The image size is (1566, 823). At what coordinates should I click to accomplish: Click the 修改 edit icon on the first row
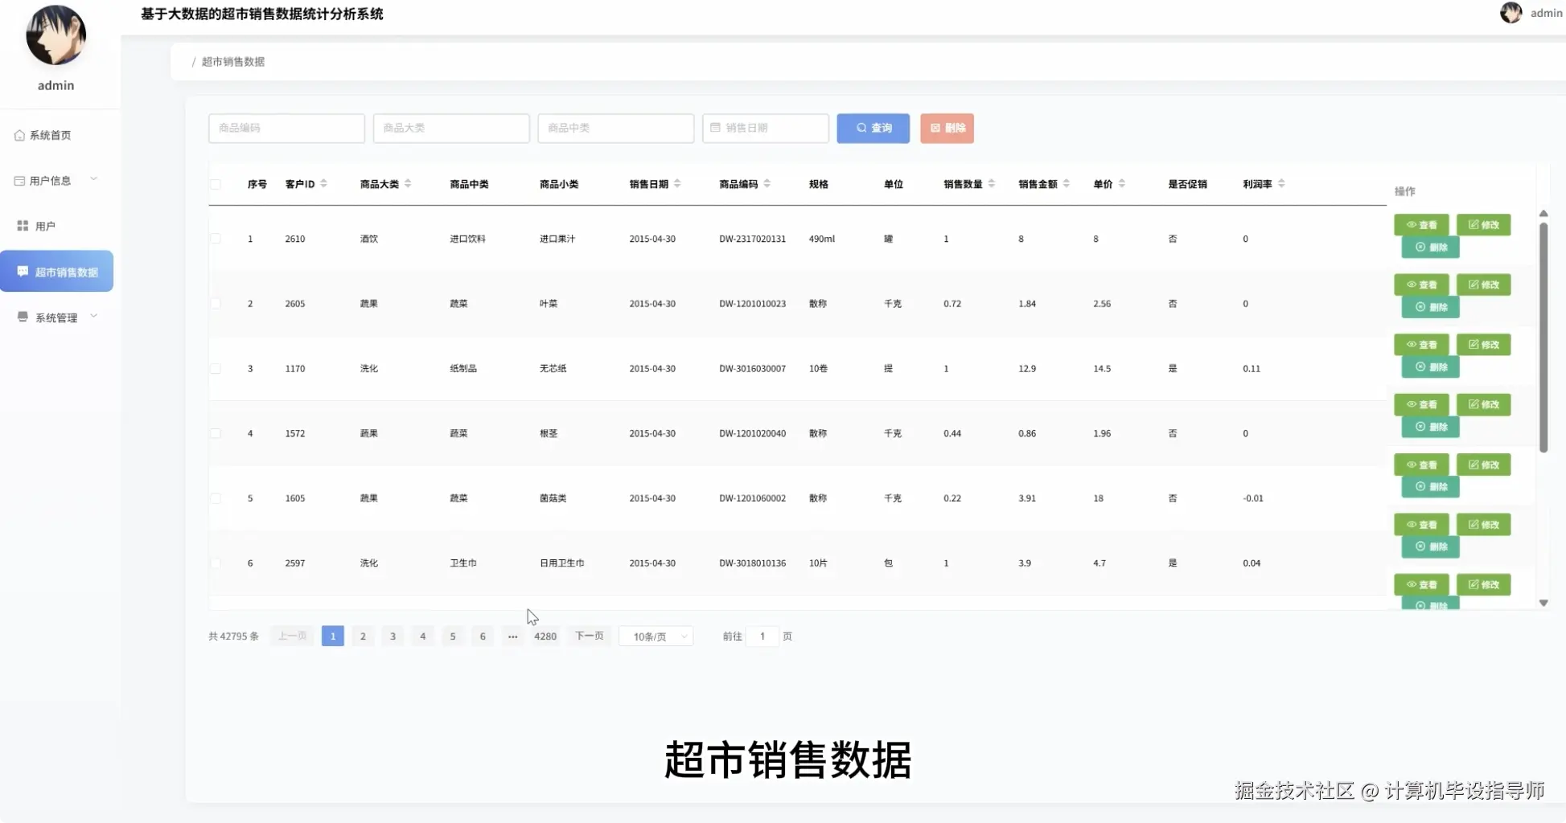coord(1472,224)
